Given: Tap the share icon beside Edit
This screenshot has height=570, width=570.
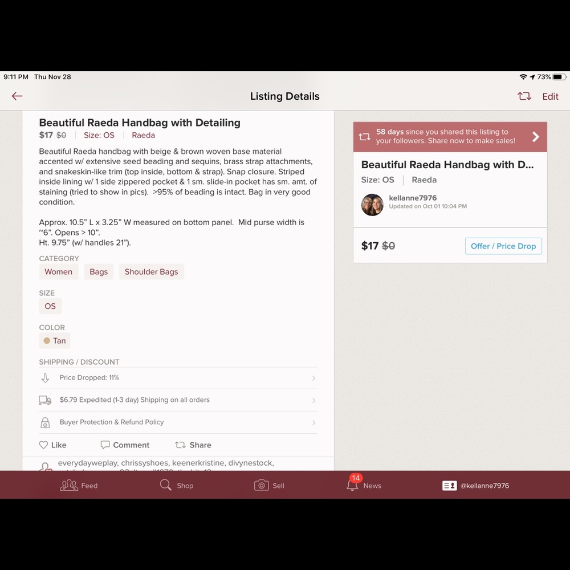Looking at the screenshot, I should 524,96.
